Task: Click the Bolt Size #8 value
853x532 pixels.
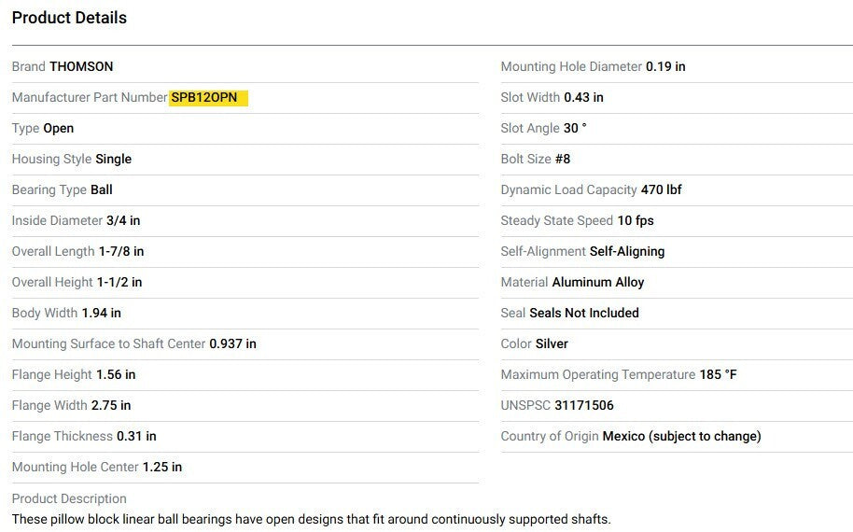Action: (x=563, y=160)
